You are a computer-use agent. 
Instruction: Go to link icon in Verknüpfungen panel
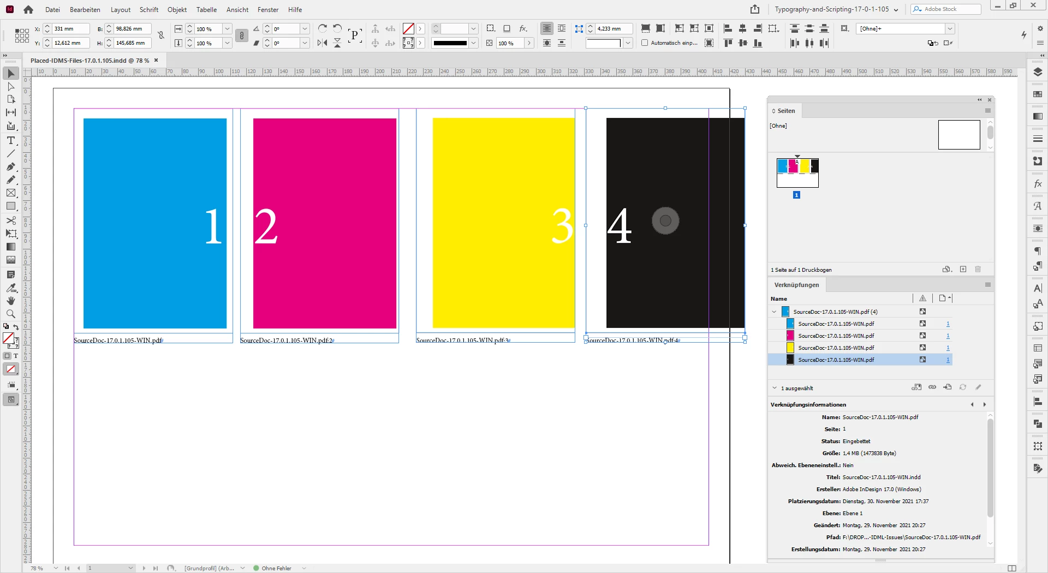(x=948, y=387)
